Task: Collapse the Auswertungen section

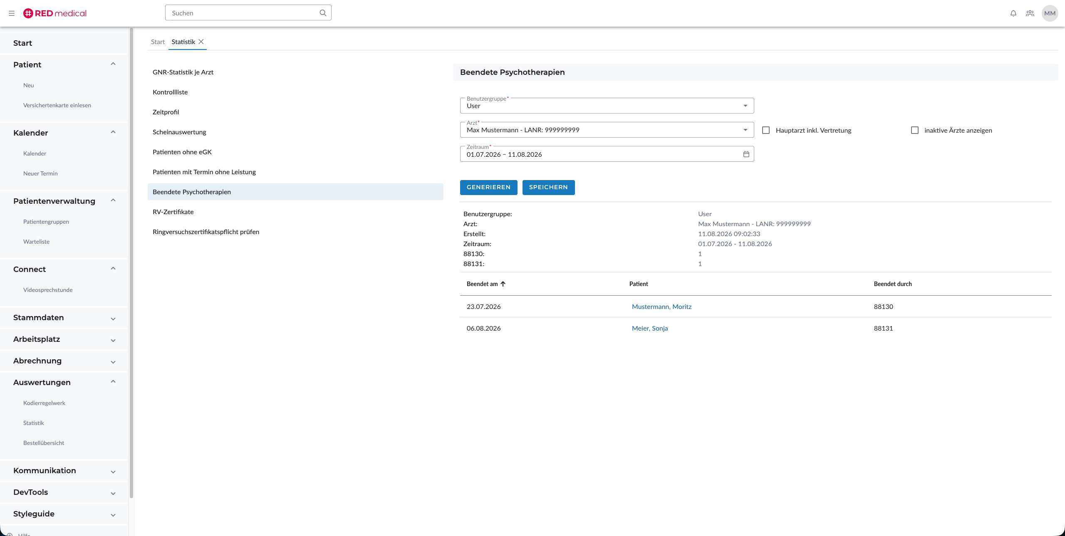Action: (x=113, y=382)
